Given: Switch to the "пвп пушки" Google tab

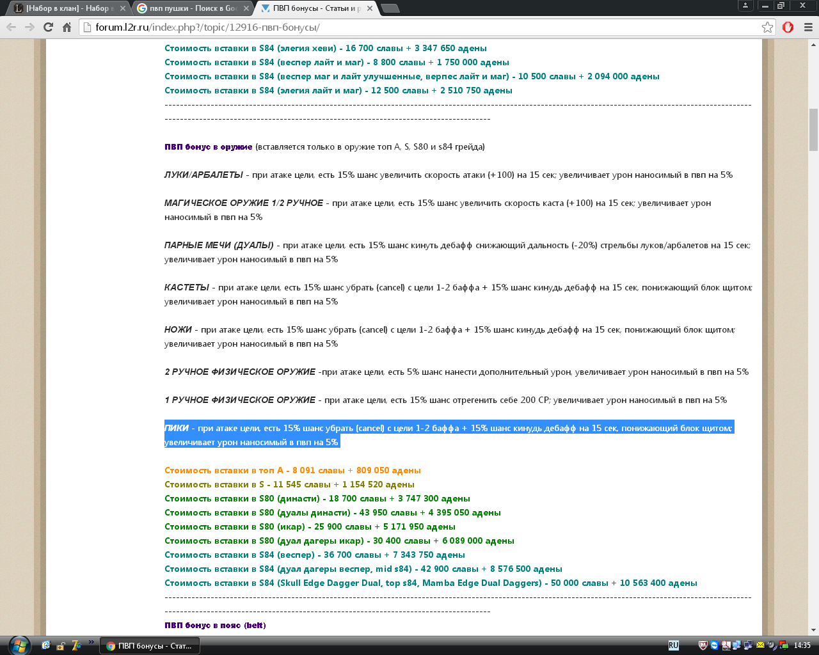Looking at the screenshot, I should [189, 8].
